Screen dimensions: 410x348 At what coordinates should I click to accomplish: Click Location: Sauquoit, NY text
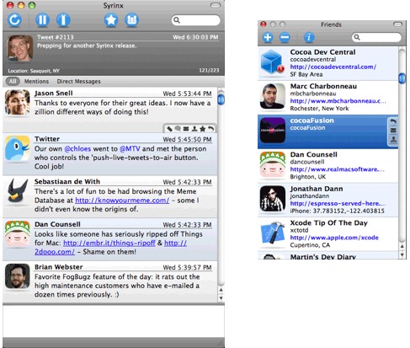coord(34,71)
